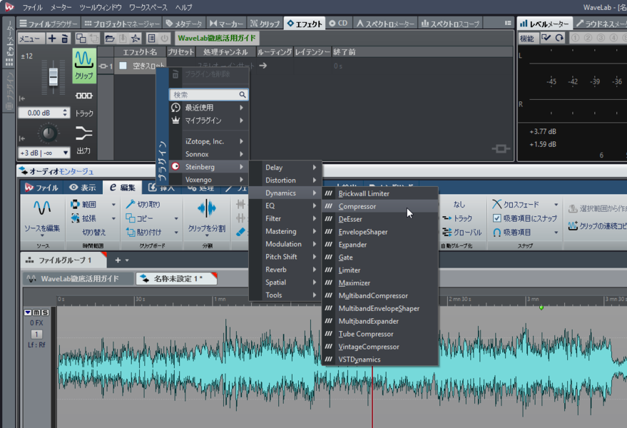This screenshot has width=627, height=428.
Task: Open dropdown arrow next to file group plus
Action: [x=127, y=260]
